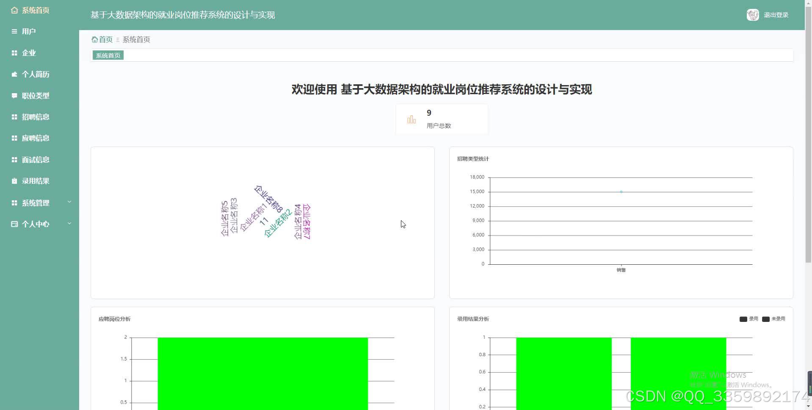Toggle the 录用 legend item
812x410 pixels.
coord(748,319)
